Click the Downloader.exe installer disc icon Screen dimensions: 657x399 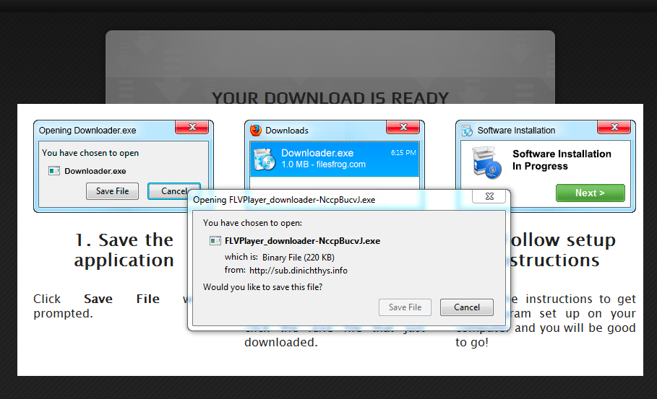coord(265,159)
